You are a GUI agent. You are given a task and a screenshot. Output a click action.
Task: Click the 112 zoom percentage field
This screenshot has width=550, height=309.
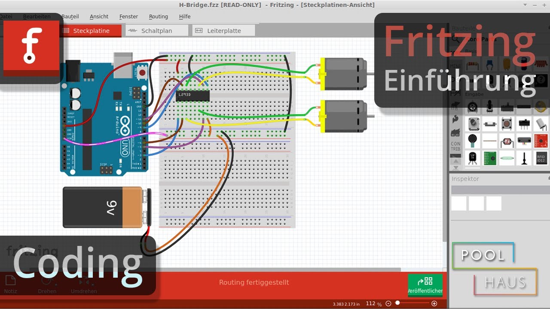click(x=370, y=303)
